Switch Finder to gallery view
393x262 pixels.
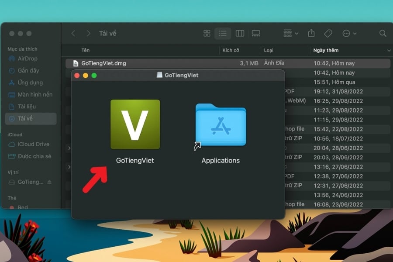click(256, 34)
